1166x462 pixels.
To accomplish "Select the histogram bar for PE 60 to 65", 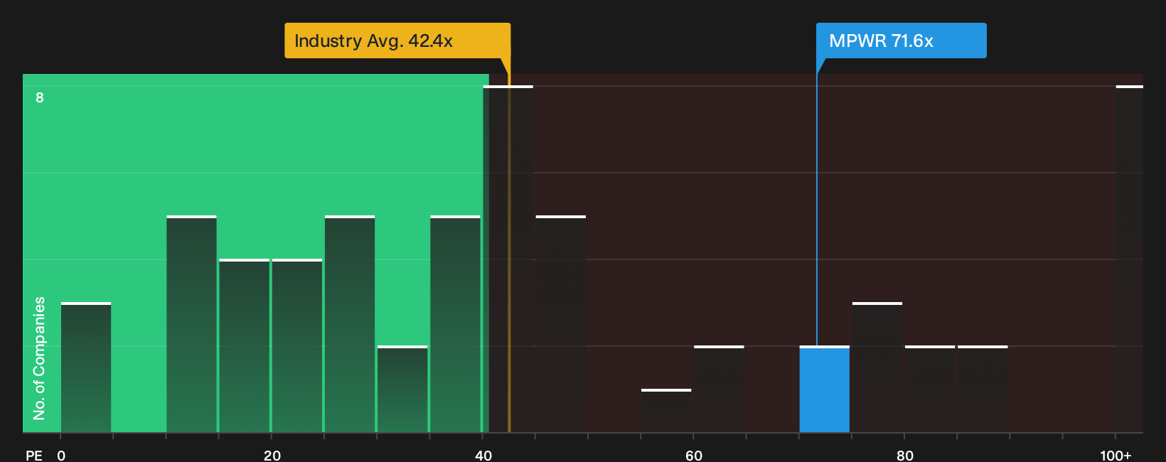I will click(x=719, y=390).
